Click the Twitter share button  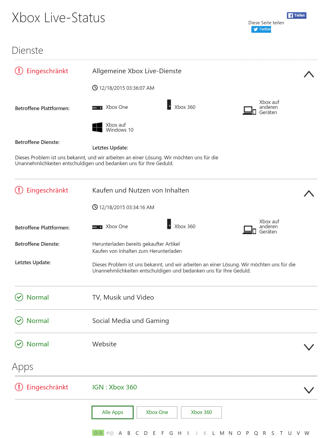point(261,29)
